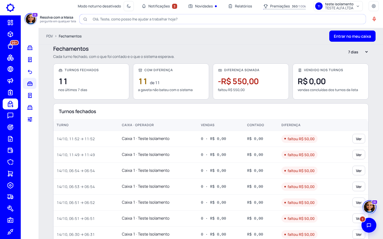Open the gear settings button in the top bar
The width and height of the screenshot is (383, 239).
[x=374, y=6]
